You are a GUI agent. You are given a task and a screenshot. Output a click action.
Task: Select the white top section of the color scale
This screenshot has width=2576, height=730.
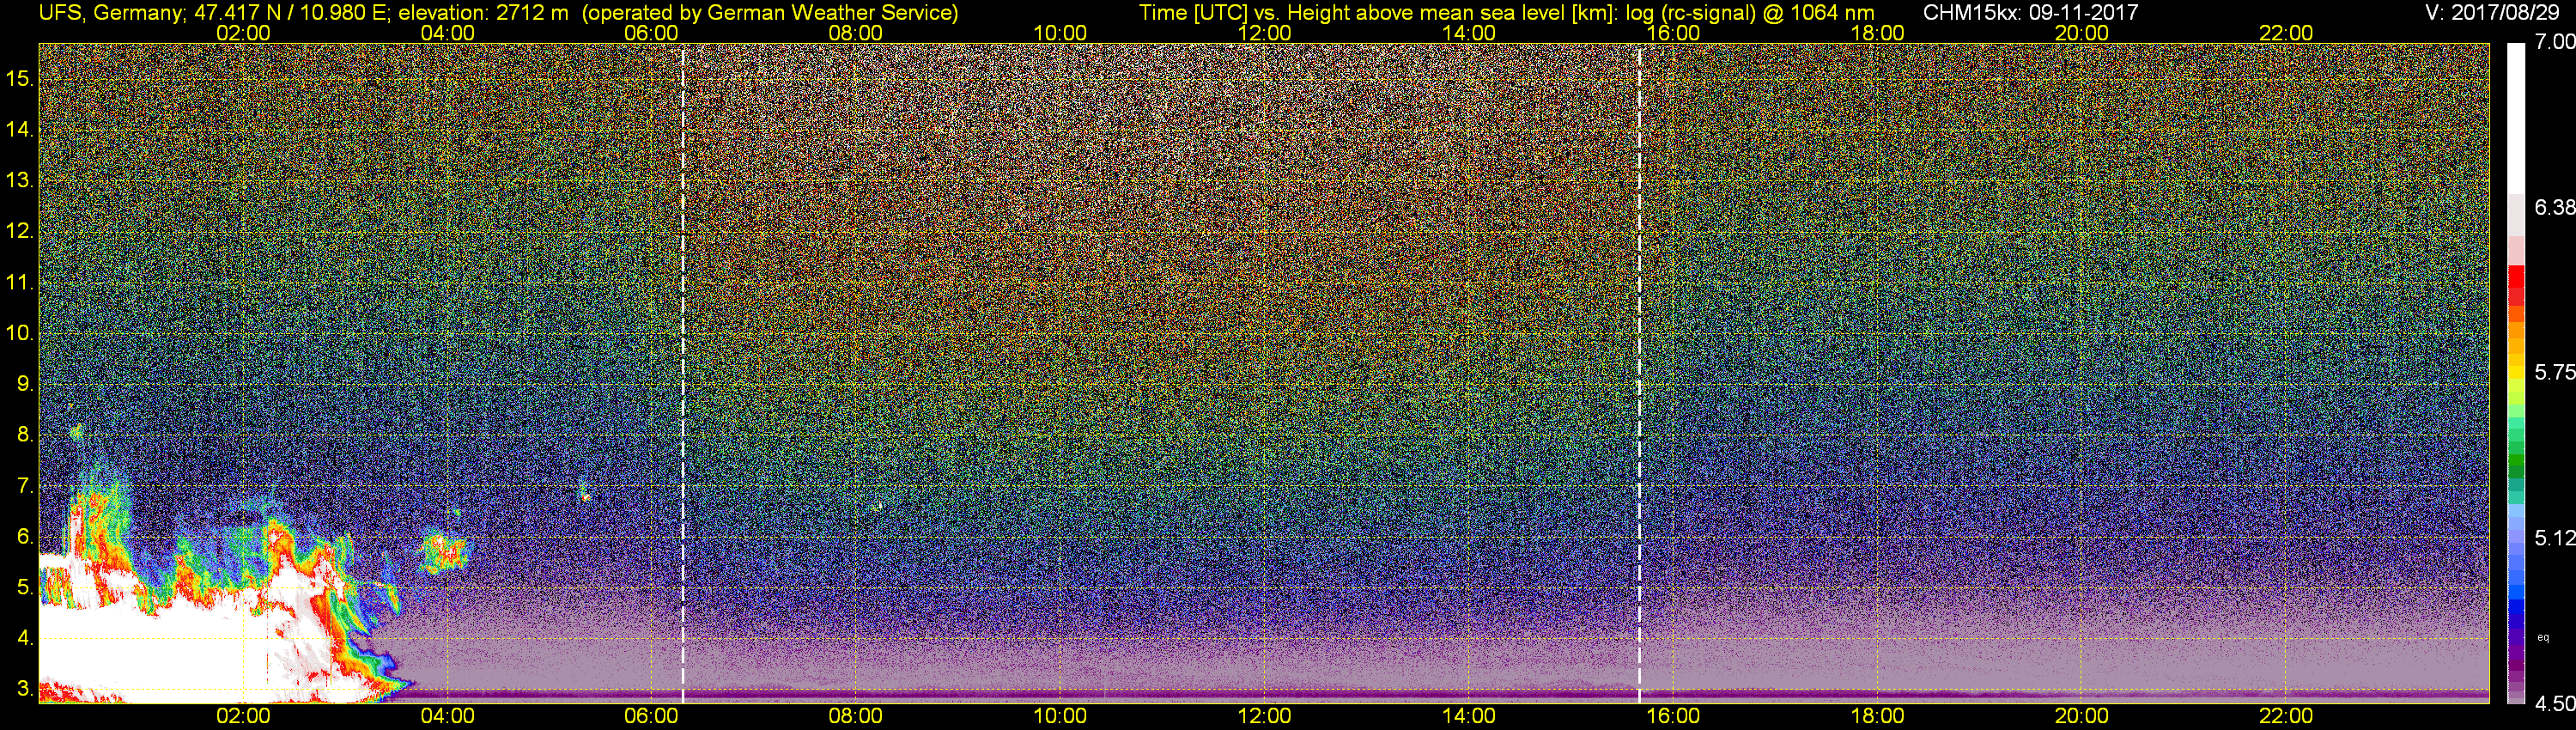click(x=2516, y=118)
